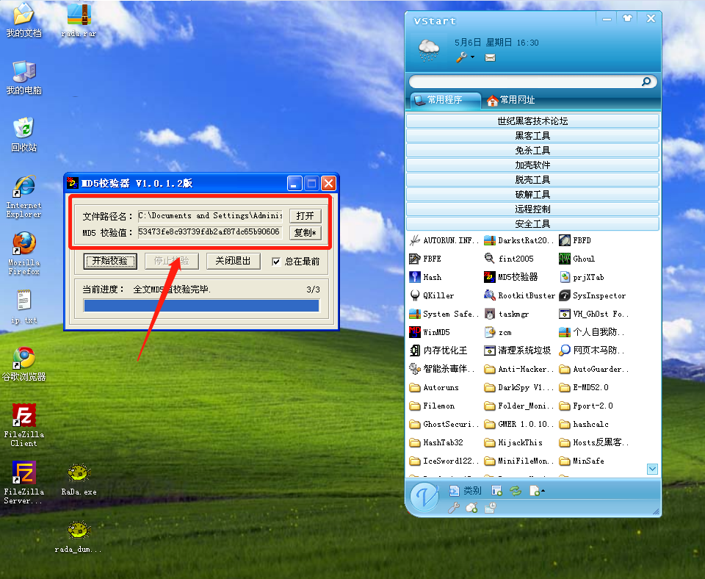Launch FBFD from the VStart list
The width and height of the screenshot is (705, 579).
tap(575, 240)
